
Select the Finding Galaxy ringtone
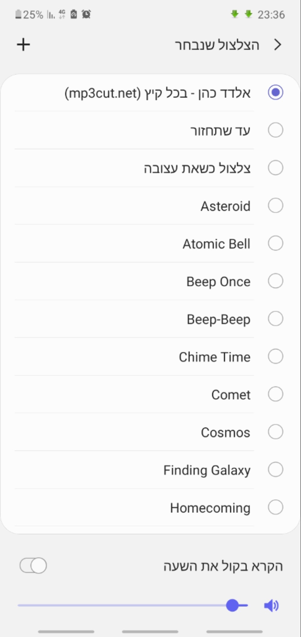pyautogui.click(x=150, y=470)
